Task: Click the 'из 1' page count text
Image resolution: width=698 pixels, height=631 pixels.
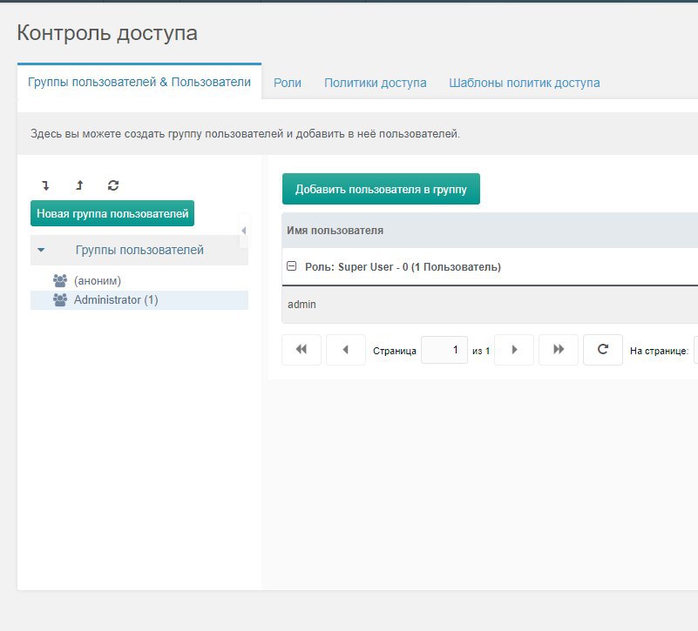Action: (x=481, y=351)
